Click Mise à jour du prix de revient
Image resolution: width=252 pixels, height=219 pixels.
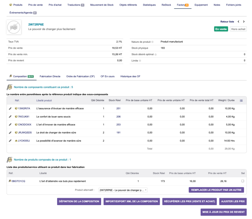click(223, 212)
